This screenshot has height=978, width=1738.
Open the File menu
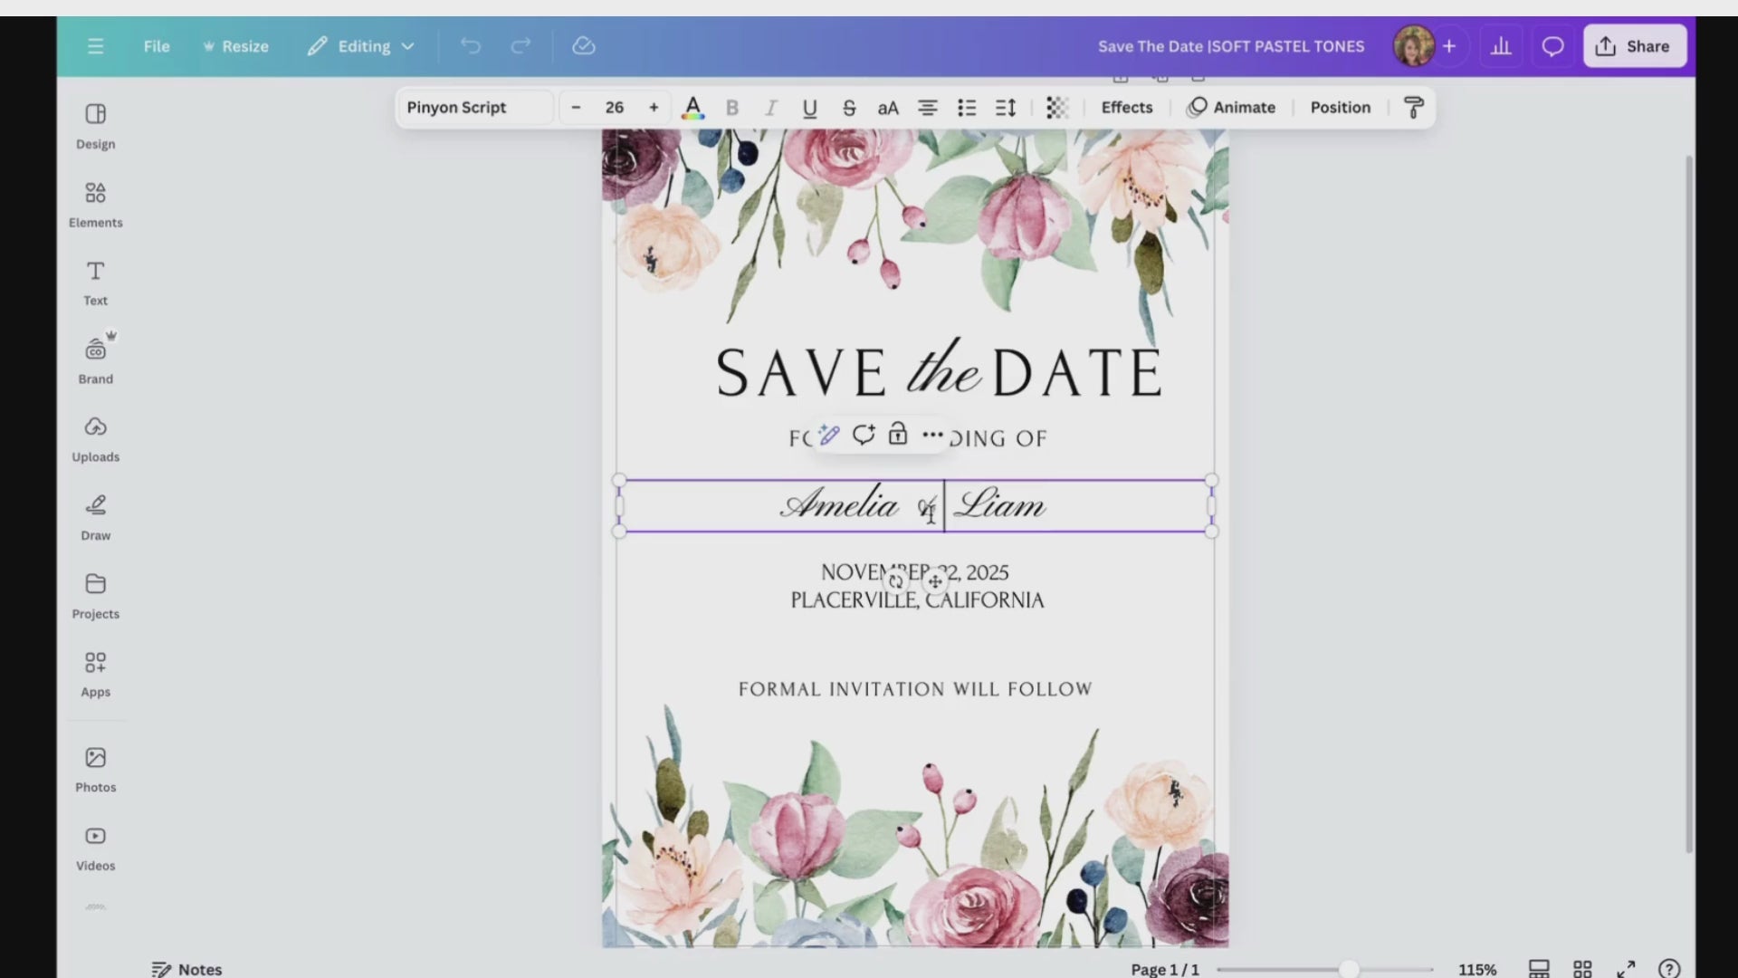pos(156,46)
